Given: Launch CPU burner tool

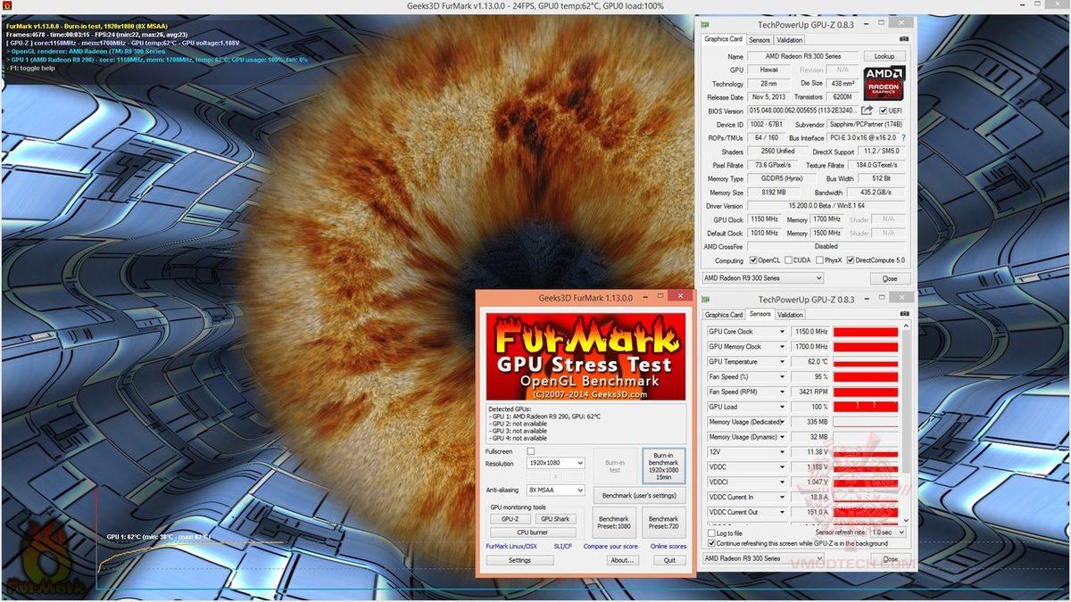Looking at the screenshot, I should (x=533, y=531).
